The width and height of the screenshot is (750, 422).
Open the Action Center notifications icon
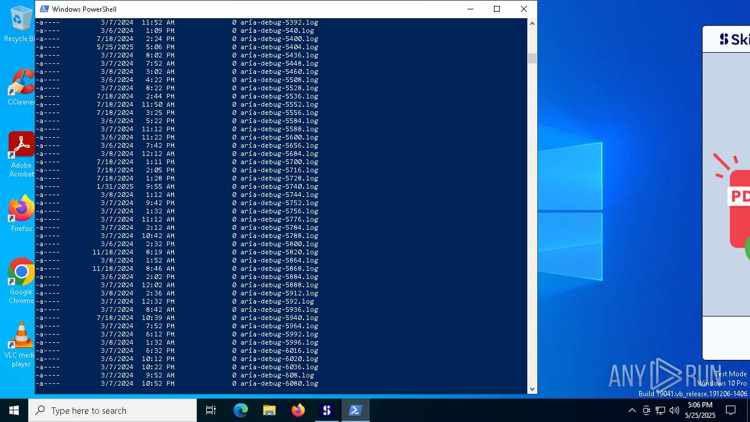pos(731,410)
